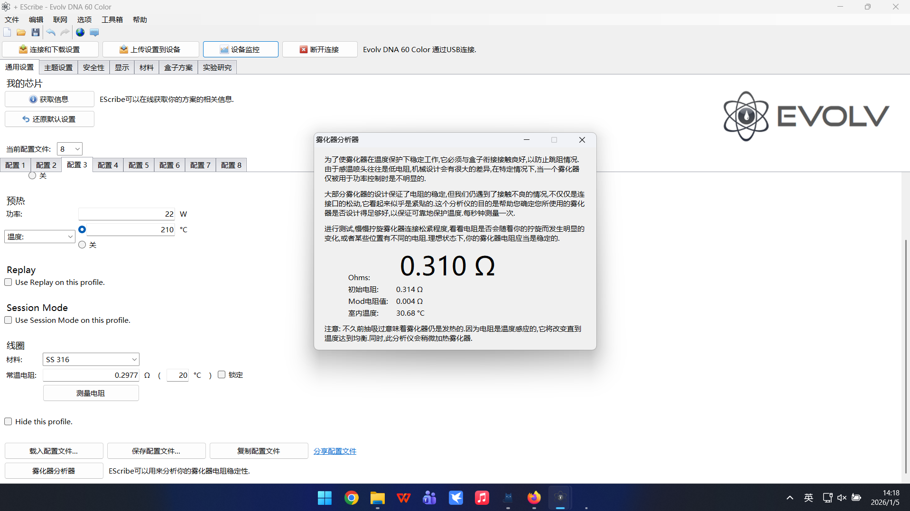This screenshot has height=511, width=910.
Task: Open Google Chrome from the taskbar
Action: click(351, 498)
